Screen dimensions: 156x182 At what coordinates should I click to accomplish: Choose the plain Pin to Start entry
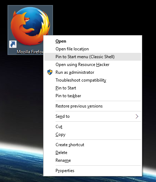(x=93, y=88)
